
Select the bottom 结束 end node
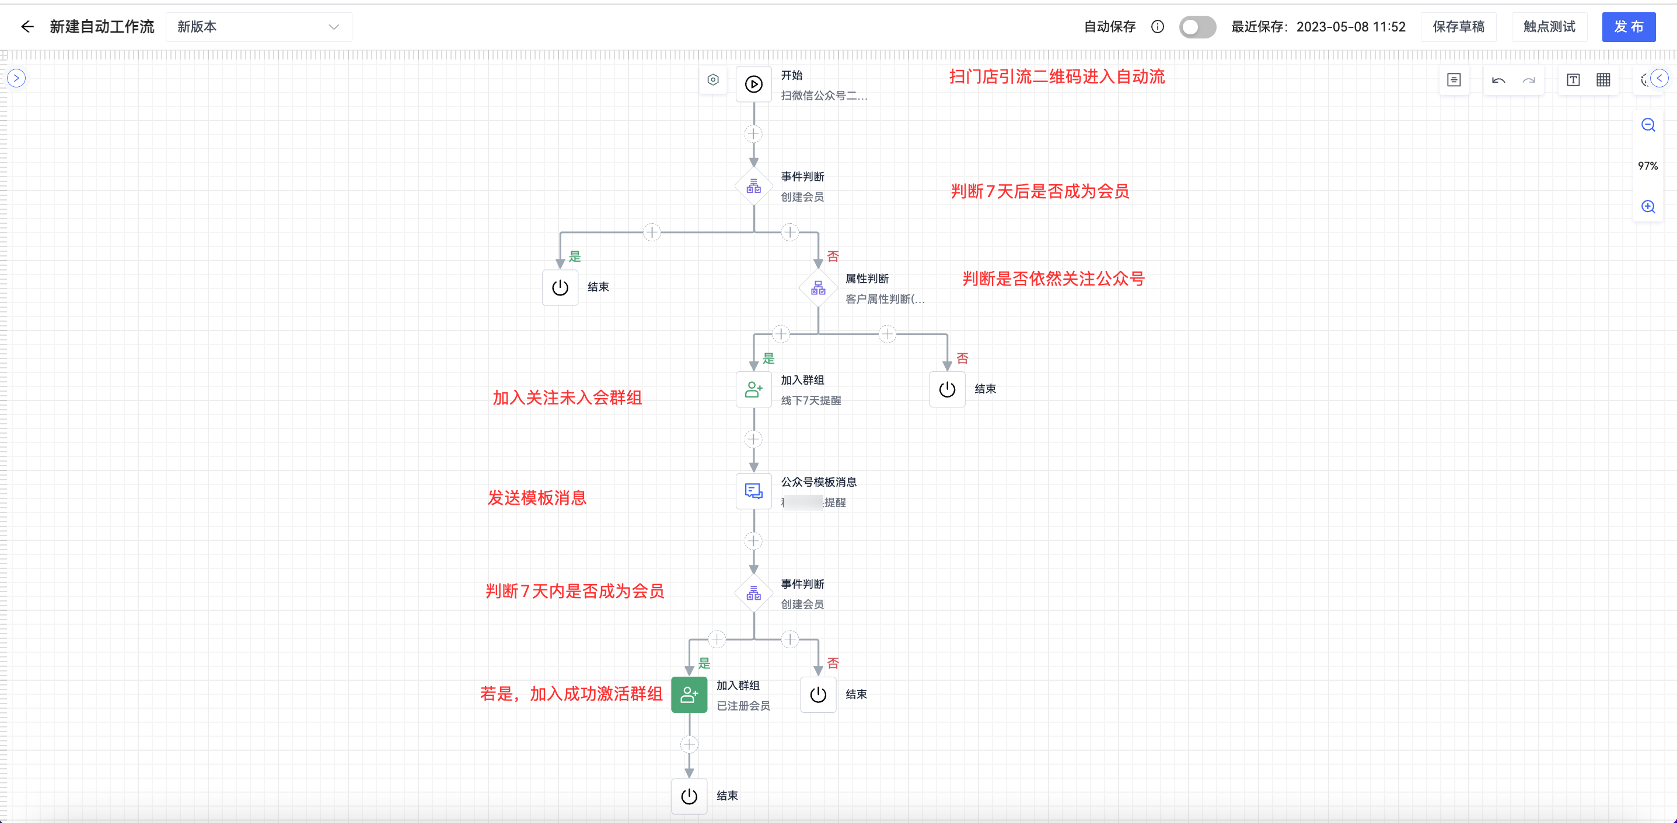point(689,796)
